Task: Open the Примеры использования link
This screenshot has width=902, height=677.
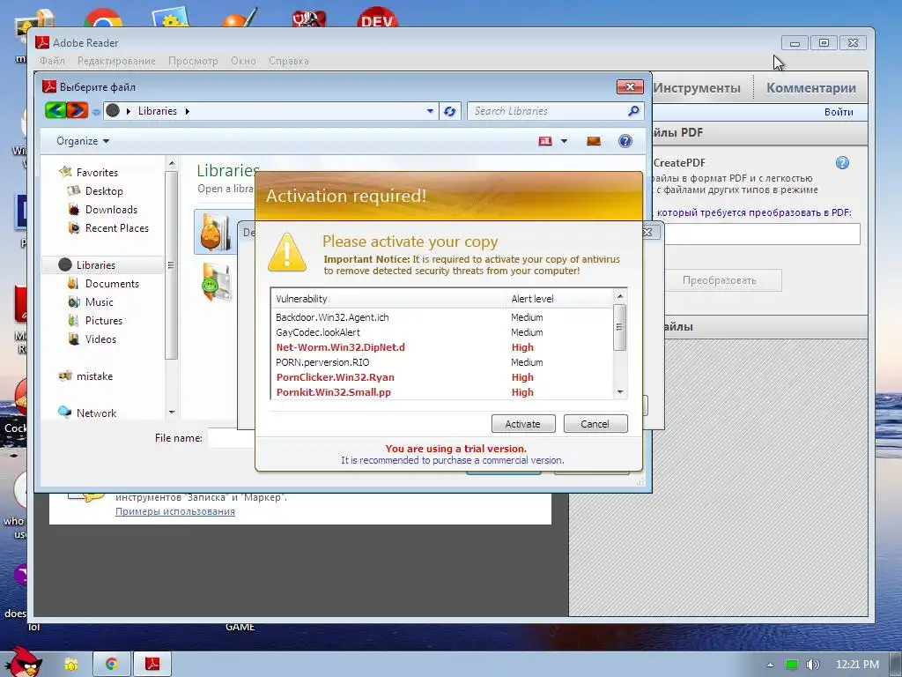Action: tap(175, 511)
